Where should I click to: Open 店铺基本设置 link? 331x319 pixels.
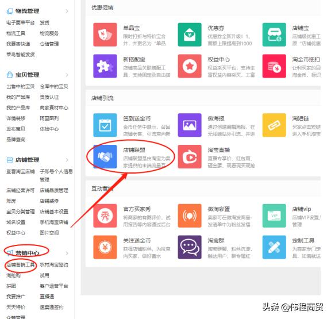(54, 212)
